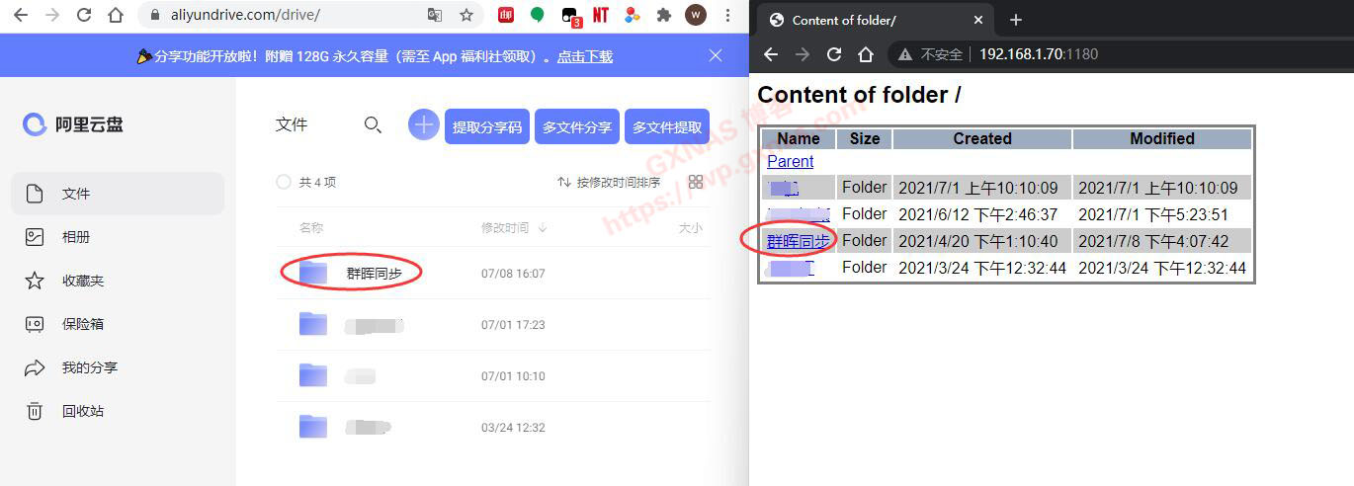
Task: Open Chrome three-dot menu in left browser
Action: click(x=727, y=15)
